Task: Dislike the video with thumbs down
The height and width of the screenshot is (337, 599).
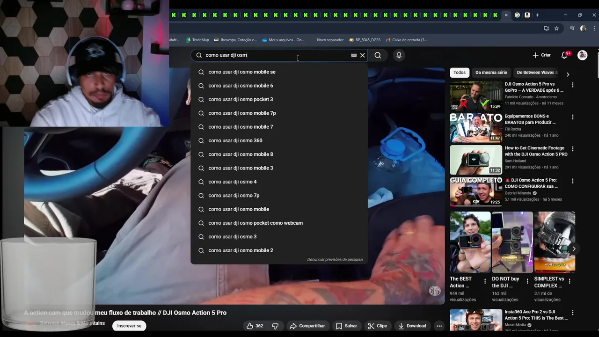Action: [x=275, y=326]
